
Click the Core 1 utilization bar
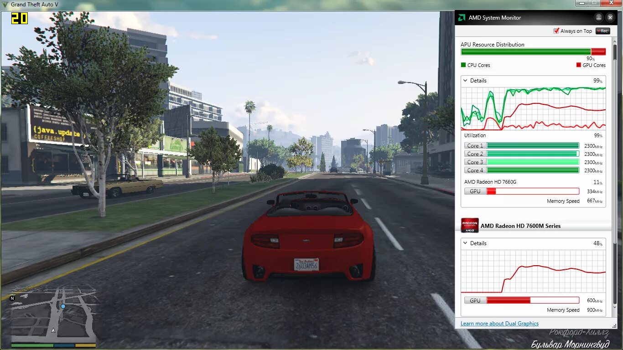click(x=533, y=146)
